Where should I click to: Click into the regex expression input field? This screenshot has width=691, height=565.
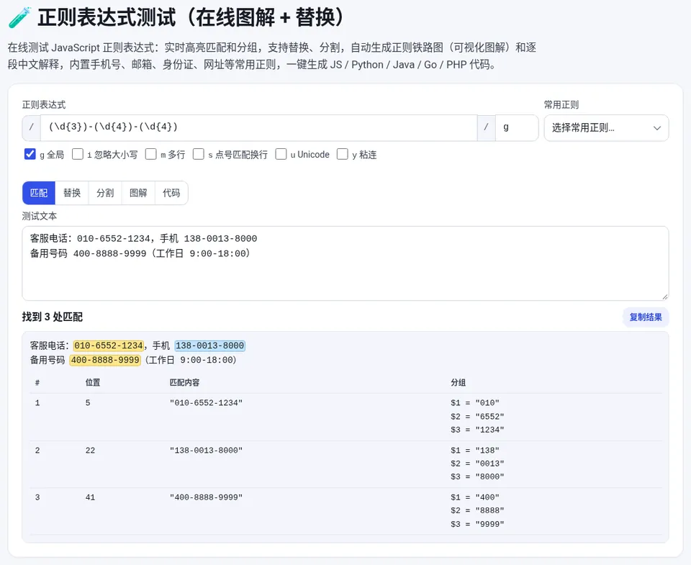258,127
